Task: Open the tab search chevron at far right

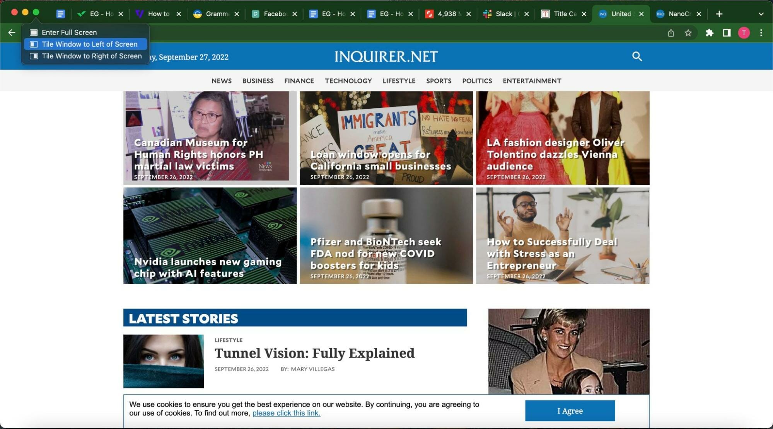Action: (x=761, y=14)
